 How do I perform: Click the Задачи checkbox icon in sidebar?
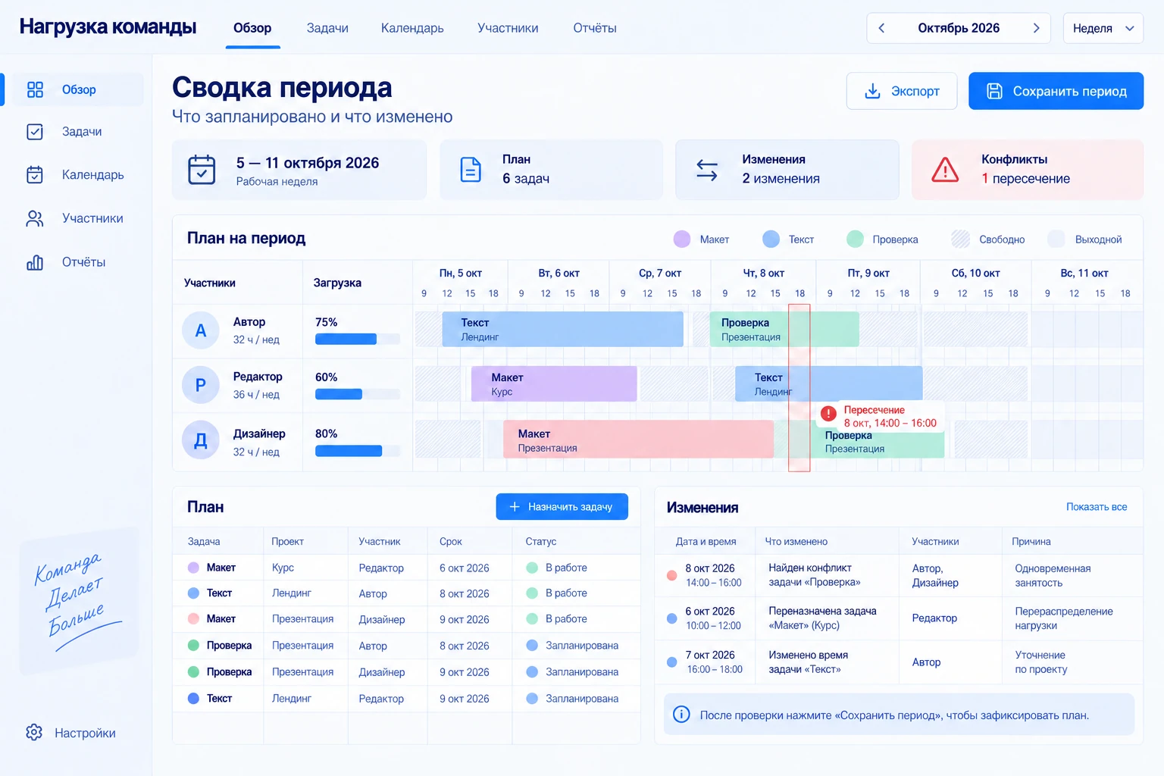[x=35, y=132]
